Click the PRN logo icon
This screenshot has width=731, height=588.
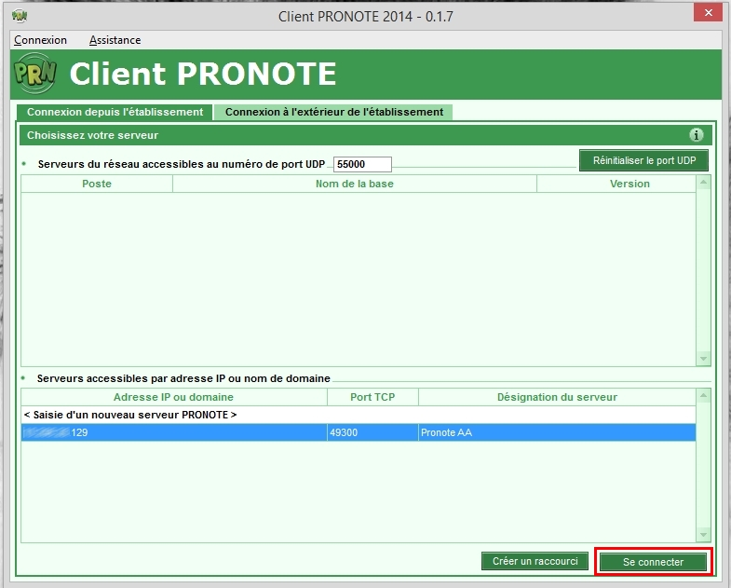(35, 74)
